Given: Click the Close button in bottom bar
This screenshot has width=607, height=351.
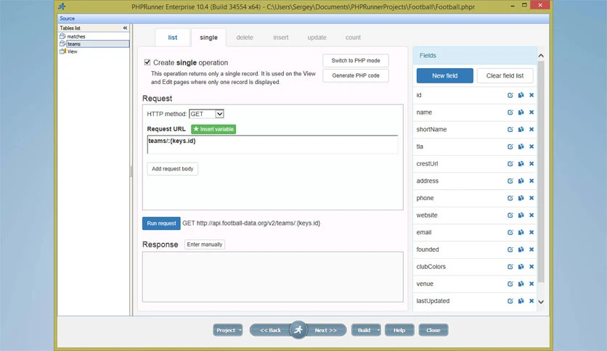Looking at the screenshot, I should (x=433, y=330).
